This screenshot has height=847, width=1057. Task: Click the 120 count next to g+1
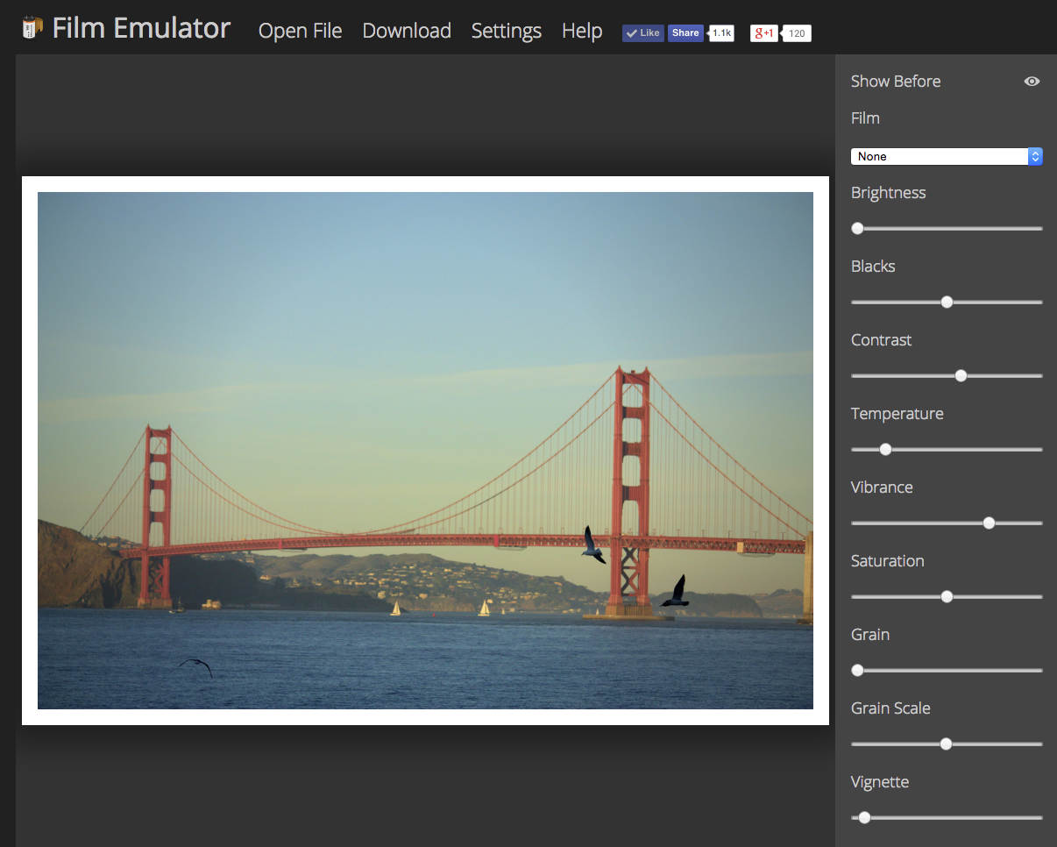tap(796, 33)
